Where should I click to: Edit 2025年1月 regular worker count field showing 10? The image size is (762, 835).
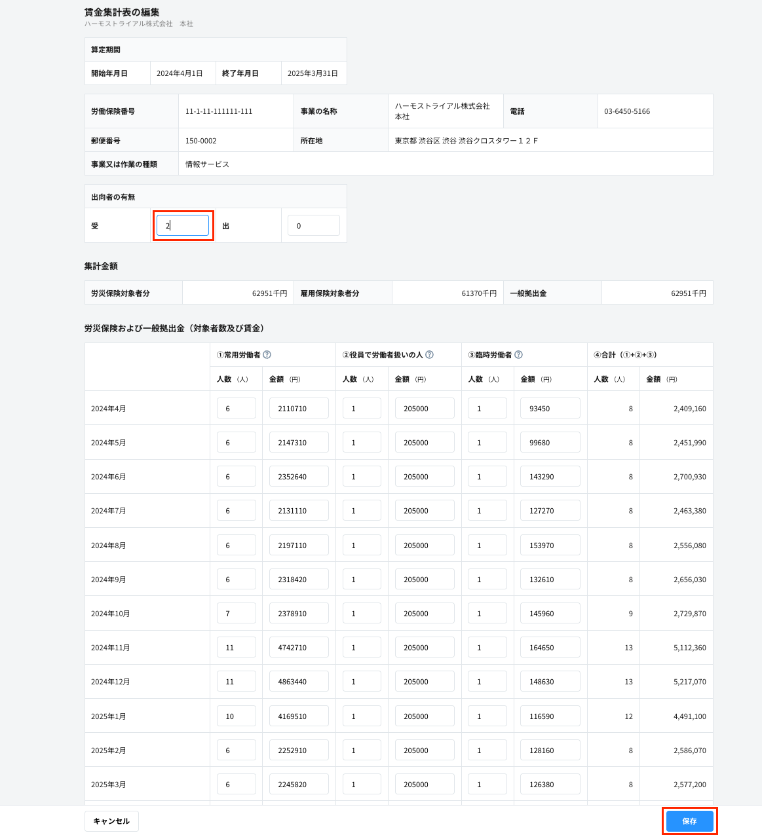236,716
